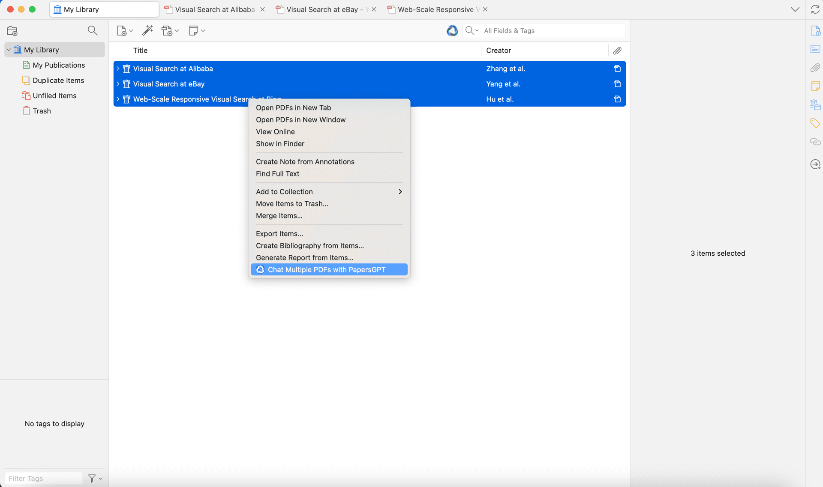
Task: Click the Sync with zotero.org icon
Action: [x=815, y=9]
